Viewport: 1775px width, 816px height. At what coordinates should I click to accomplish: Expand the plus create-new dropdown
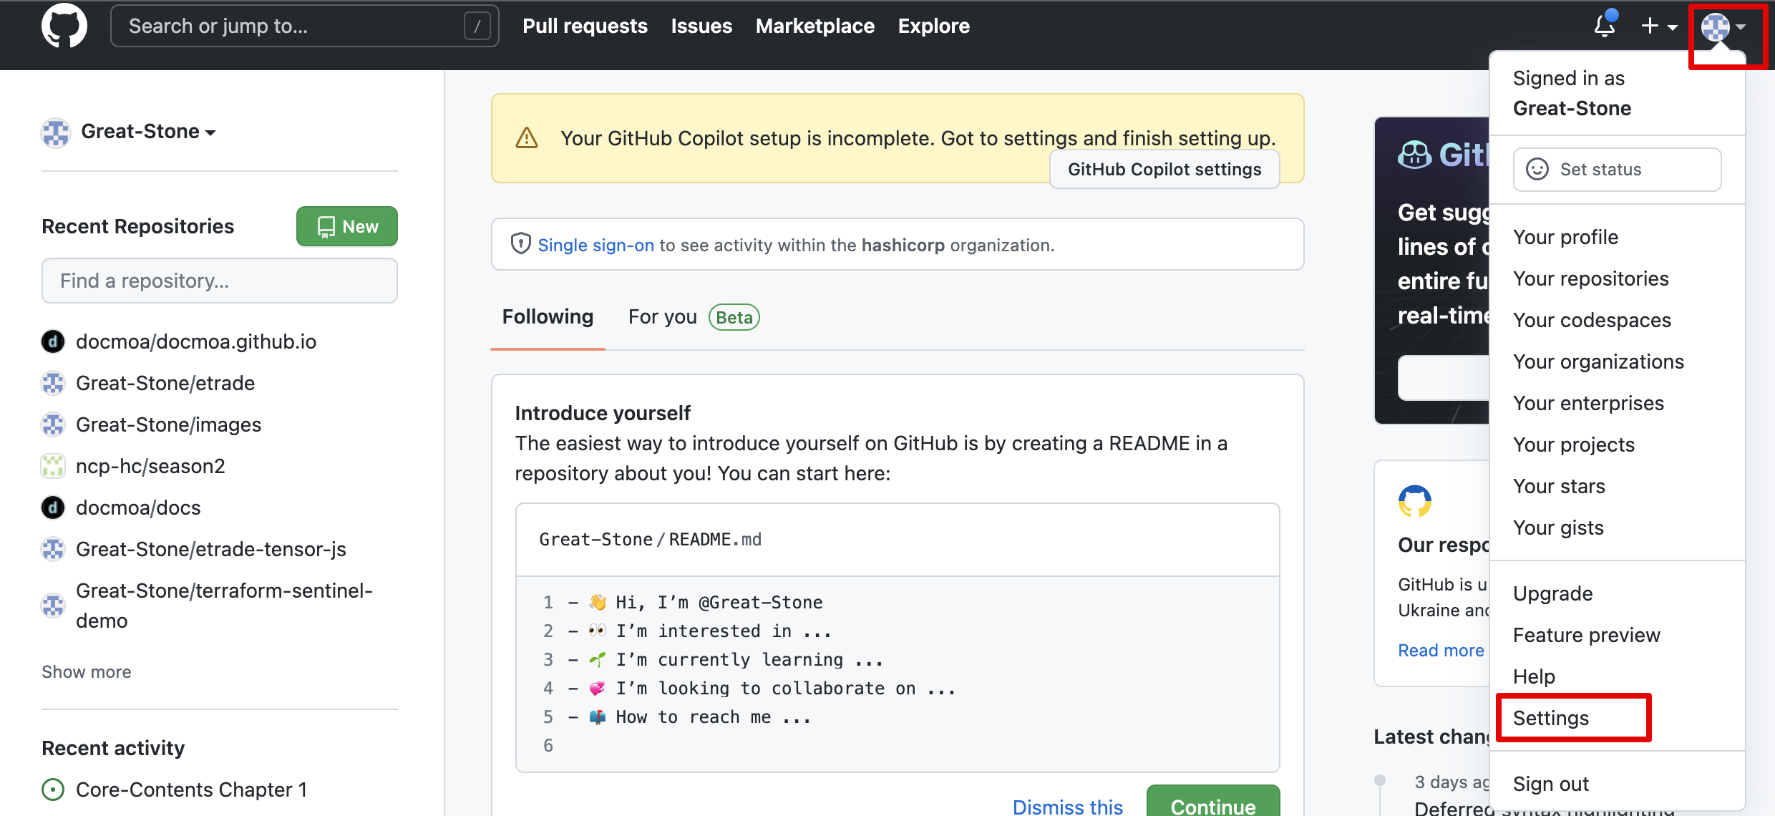click(1659, 26)
